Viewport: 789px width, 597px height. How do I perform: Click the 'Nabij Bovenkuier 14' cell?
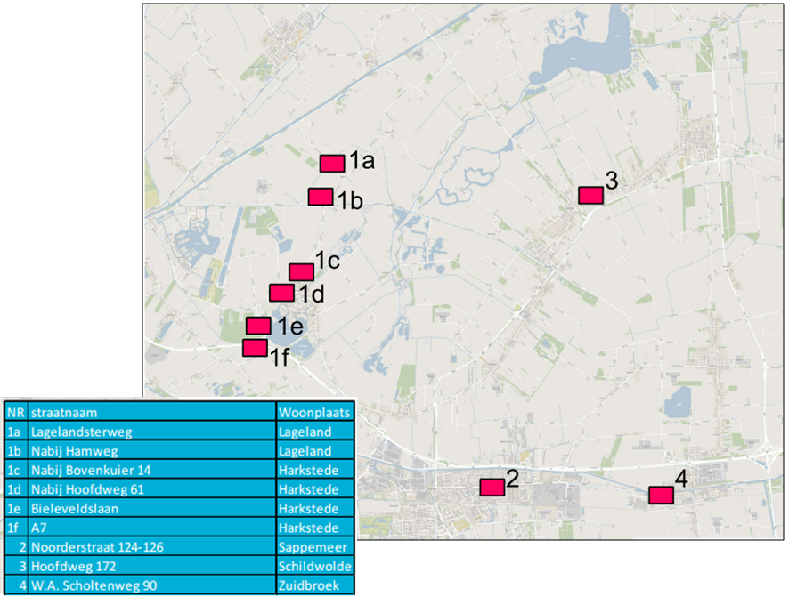[x=152, y=471]
